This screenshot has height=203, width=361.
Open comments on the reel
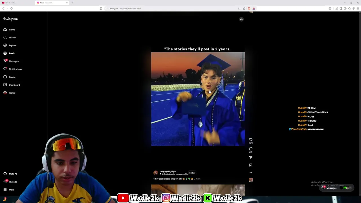tap(251, 149)
